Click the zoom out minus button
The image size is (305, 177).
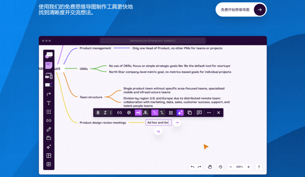click(231, 167)
